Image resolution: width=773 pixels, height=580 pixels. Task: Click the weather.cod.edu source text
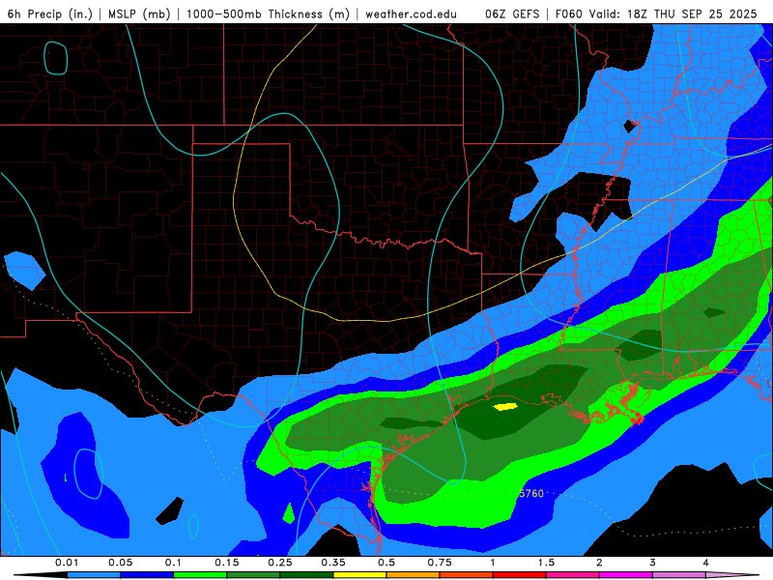412,14
